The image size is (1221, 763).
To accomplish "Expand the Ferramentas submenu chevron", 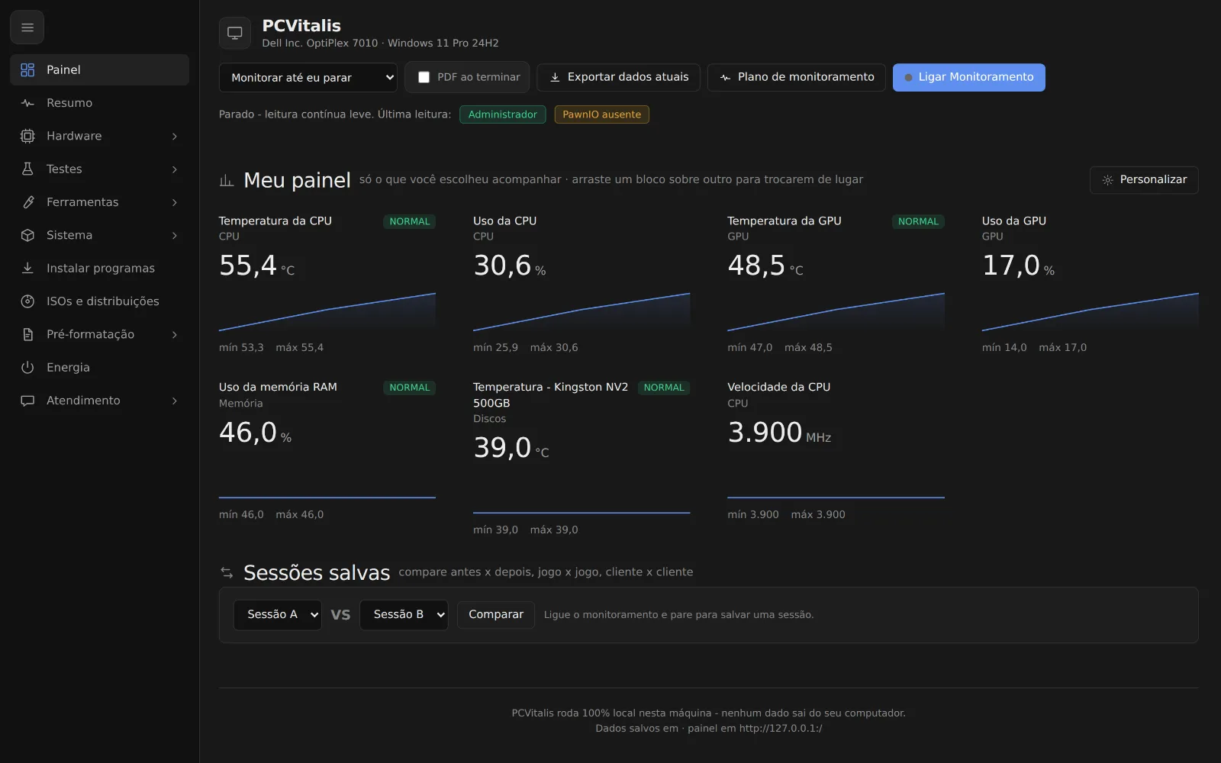I will [x=175, y=202].
